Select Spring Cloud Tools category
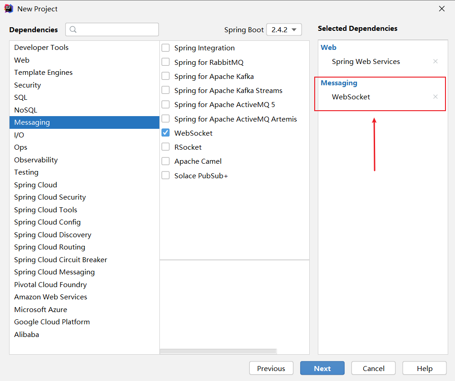455x381 pixels. [84, 210]
